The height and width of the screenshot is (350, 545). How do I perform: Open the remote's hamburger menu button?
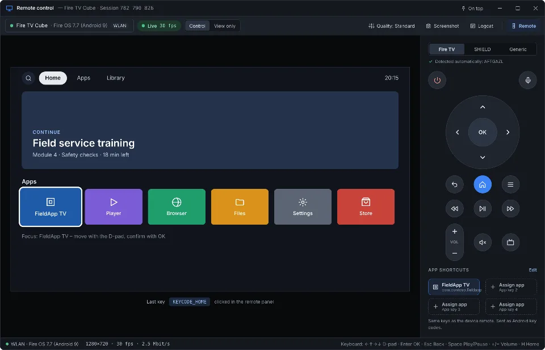510,184
